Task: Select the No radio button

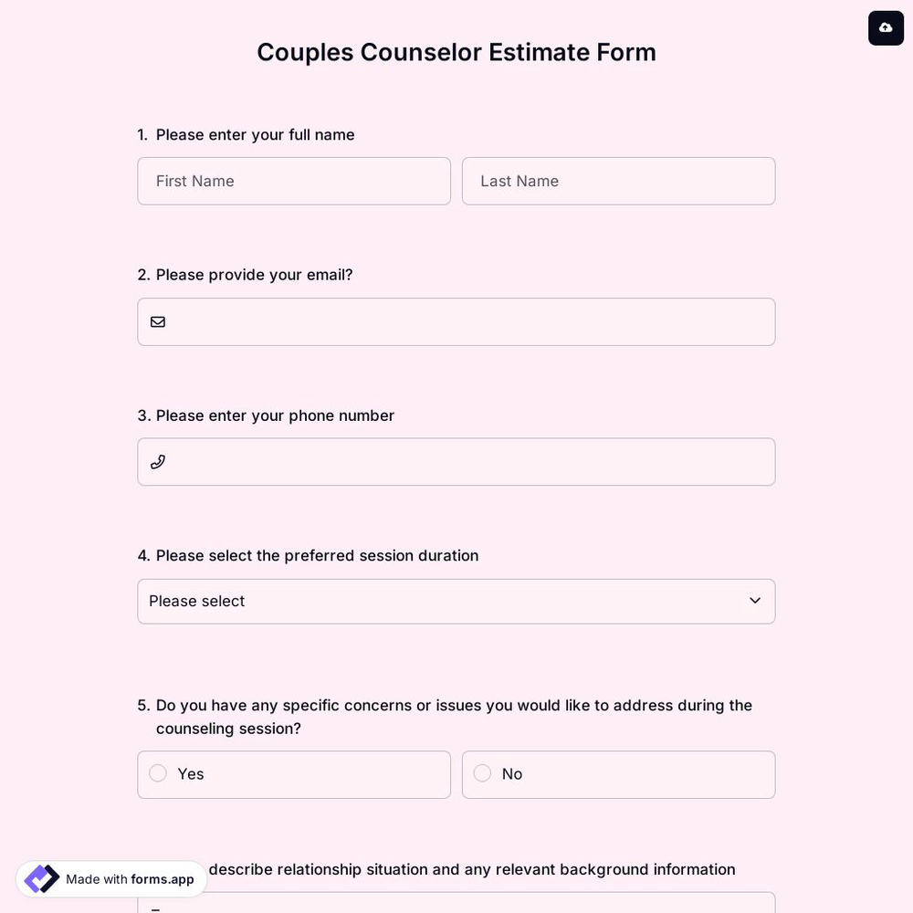Action: coord(482,773)
